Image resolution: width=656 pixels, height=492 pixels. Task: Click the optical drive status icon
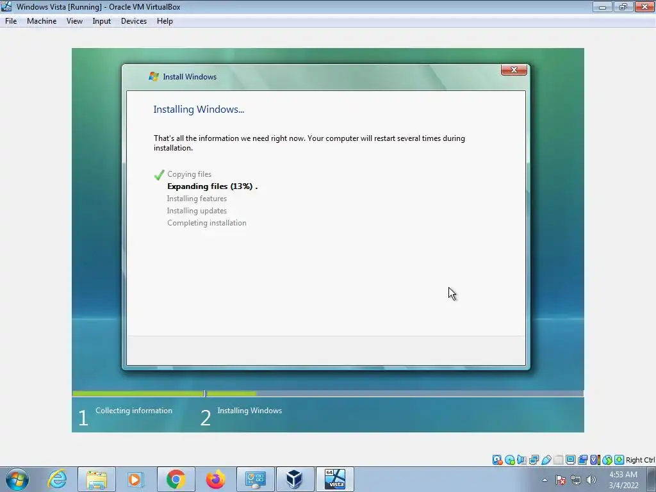pyautogui.click(x=509, y=460)
